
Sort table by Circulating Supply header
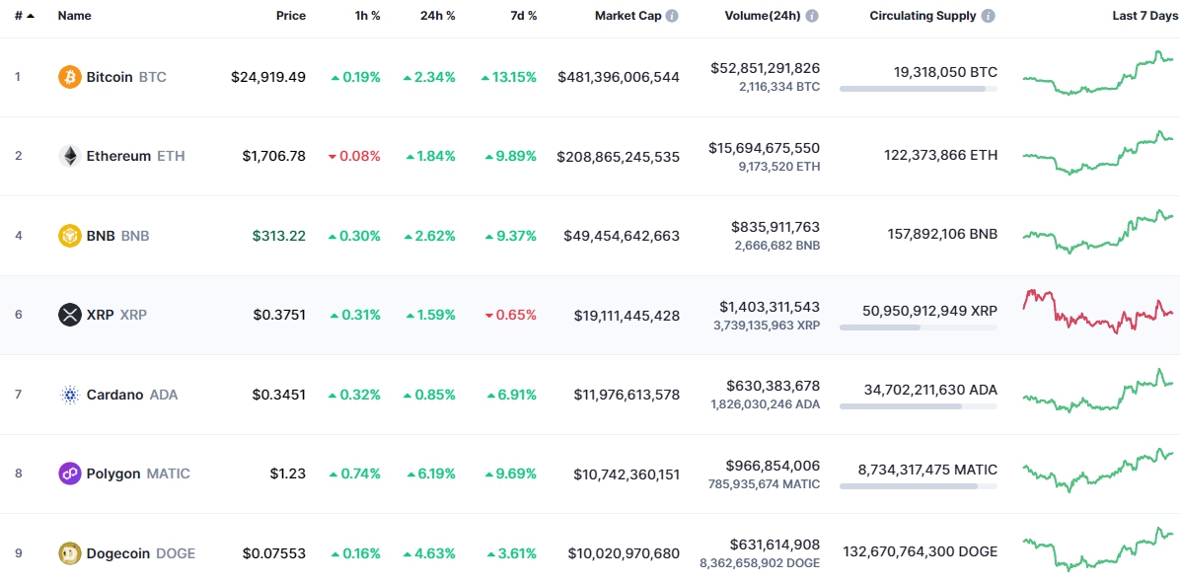(922, 16)
